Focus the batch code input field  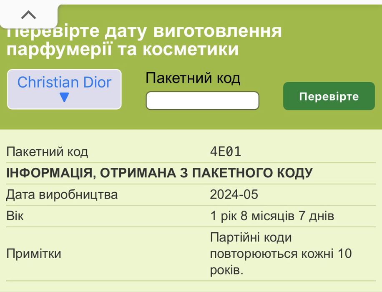coord(202,101)
